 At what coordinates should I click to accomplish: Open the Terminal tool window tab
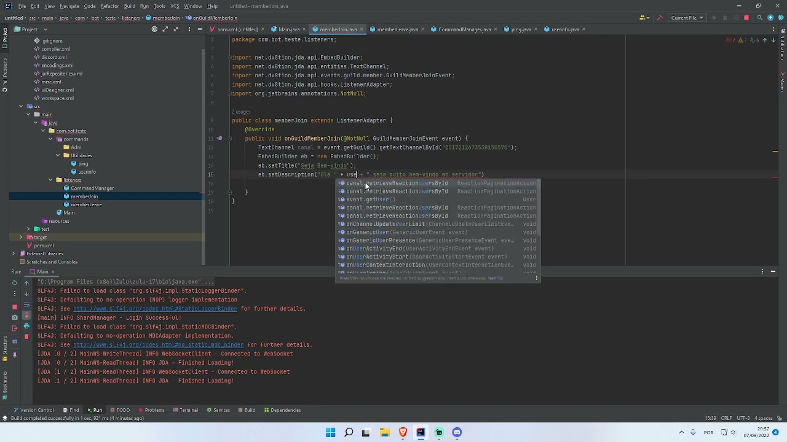185,410
